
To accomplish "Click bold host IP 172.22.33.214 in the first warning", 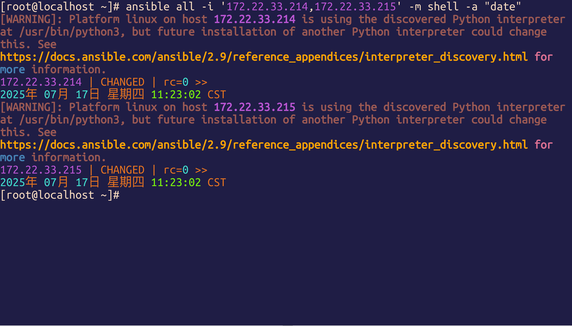I will click(x=254, y=19).
